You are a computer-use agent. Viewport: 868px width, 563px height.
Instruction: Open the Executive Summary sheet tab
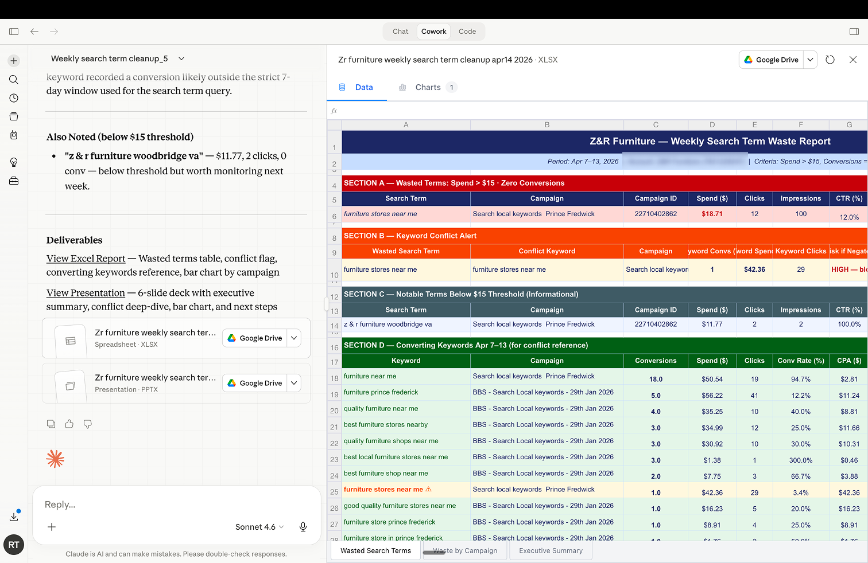pyautogui.click(x=551, y=550)
